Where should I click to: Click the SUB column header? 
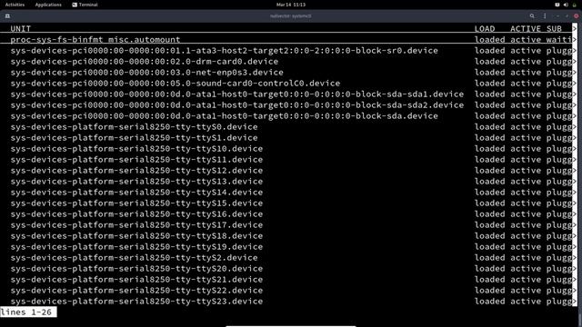pos(554,28)
